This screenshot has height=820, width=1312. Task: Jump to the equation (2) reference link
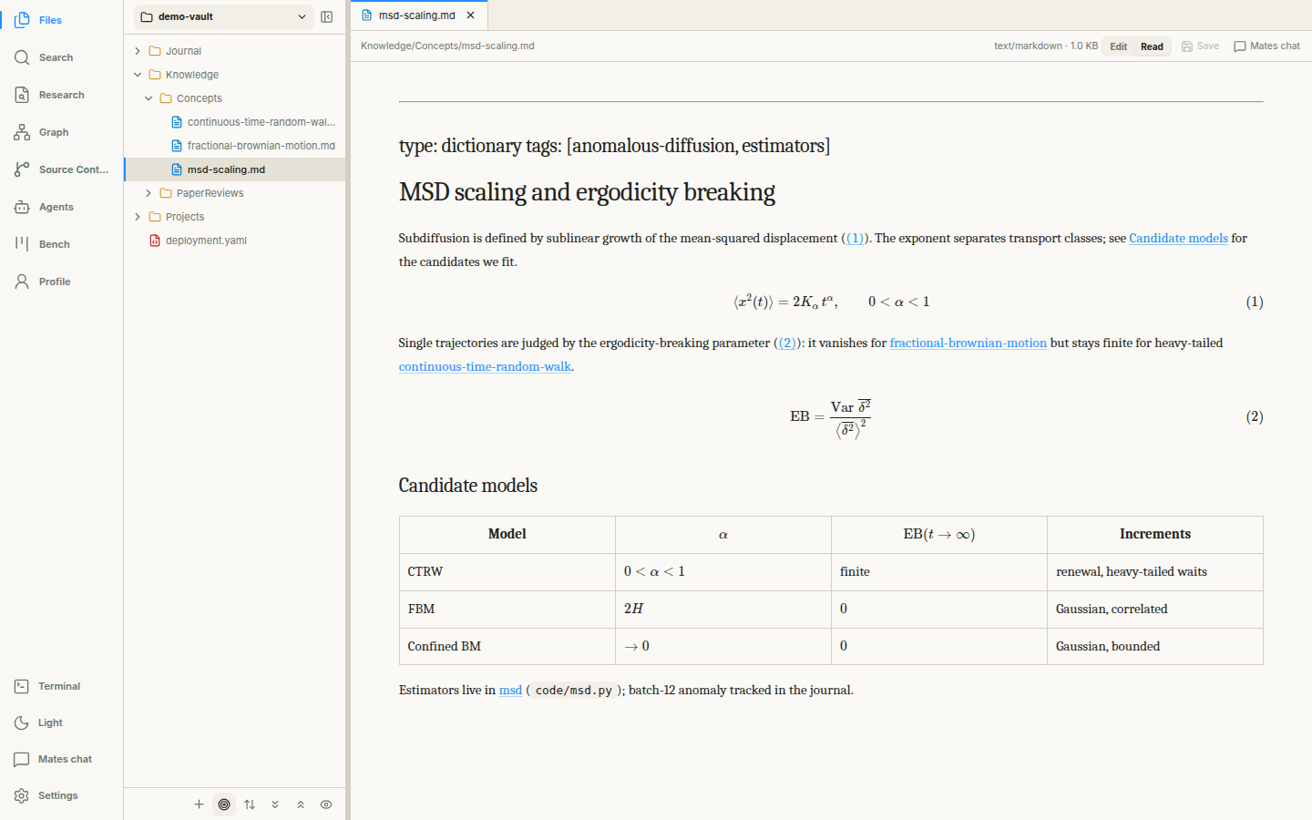pos(787,343)
